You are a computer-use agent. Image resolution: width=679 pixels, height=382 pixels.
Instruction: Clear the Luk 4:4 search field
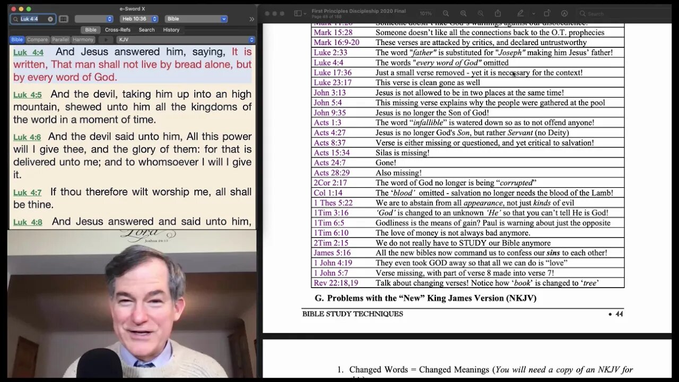point(50,19)
